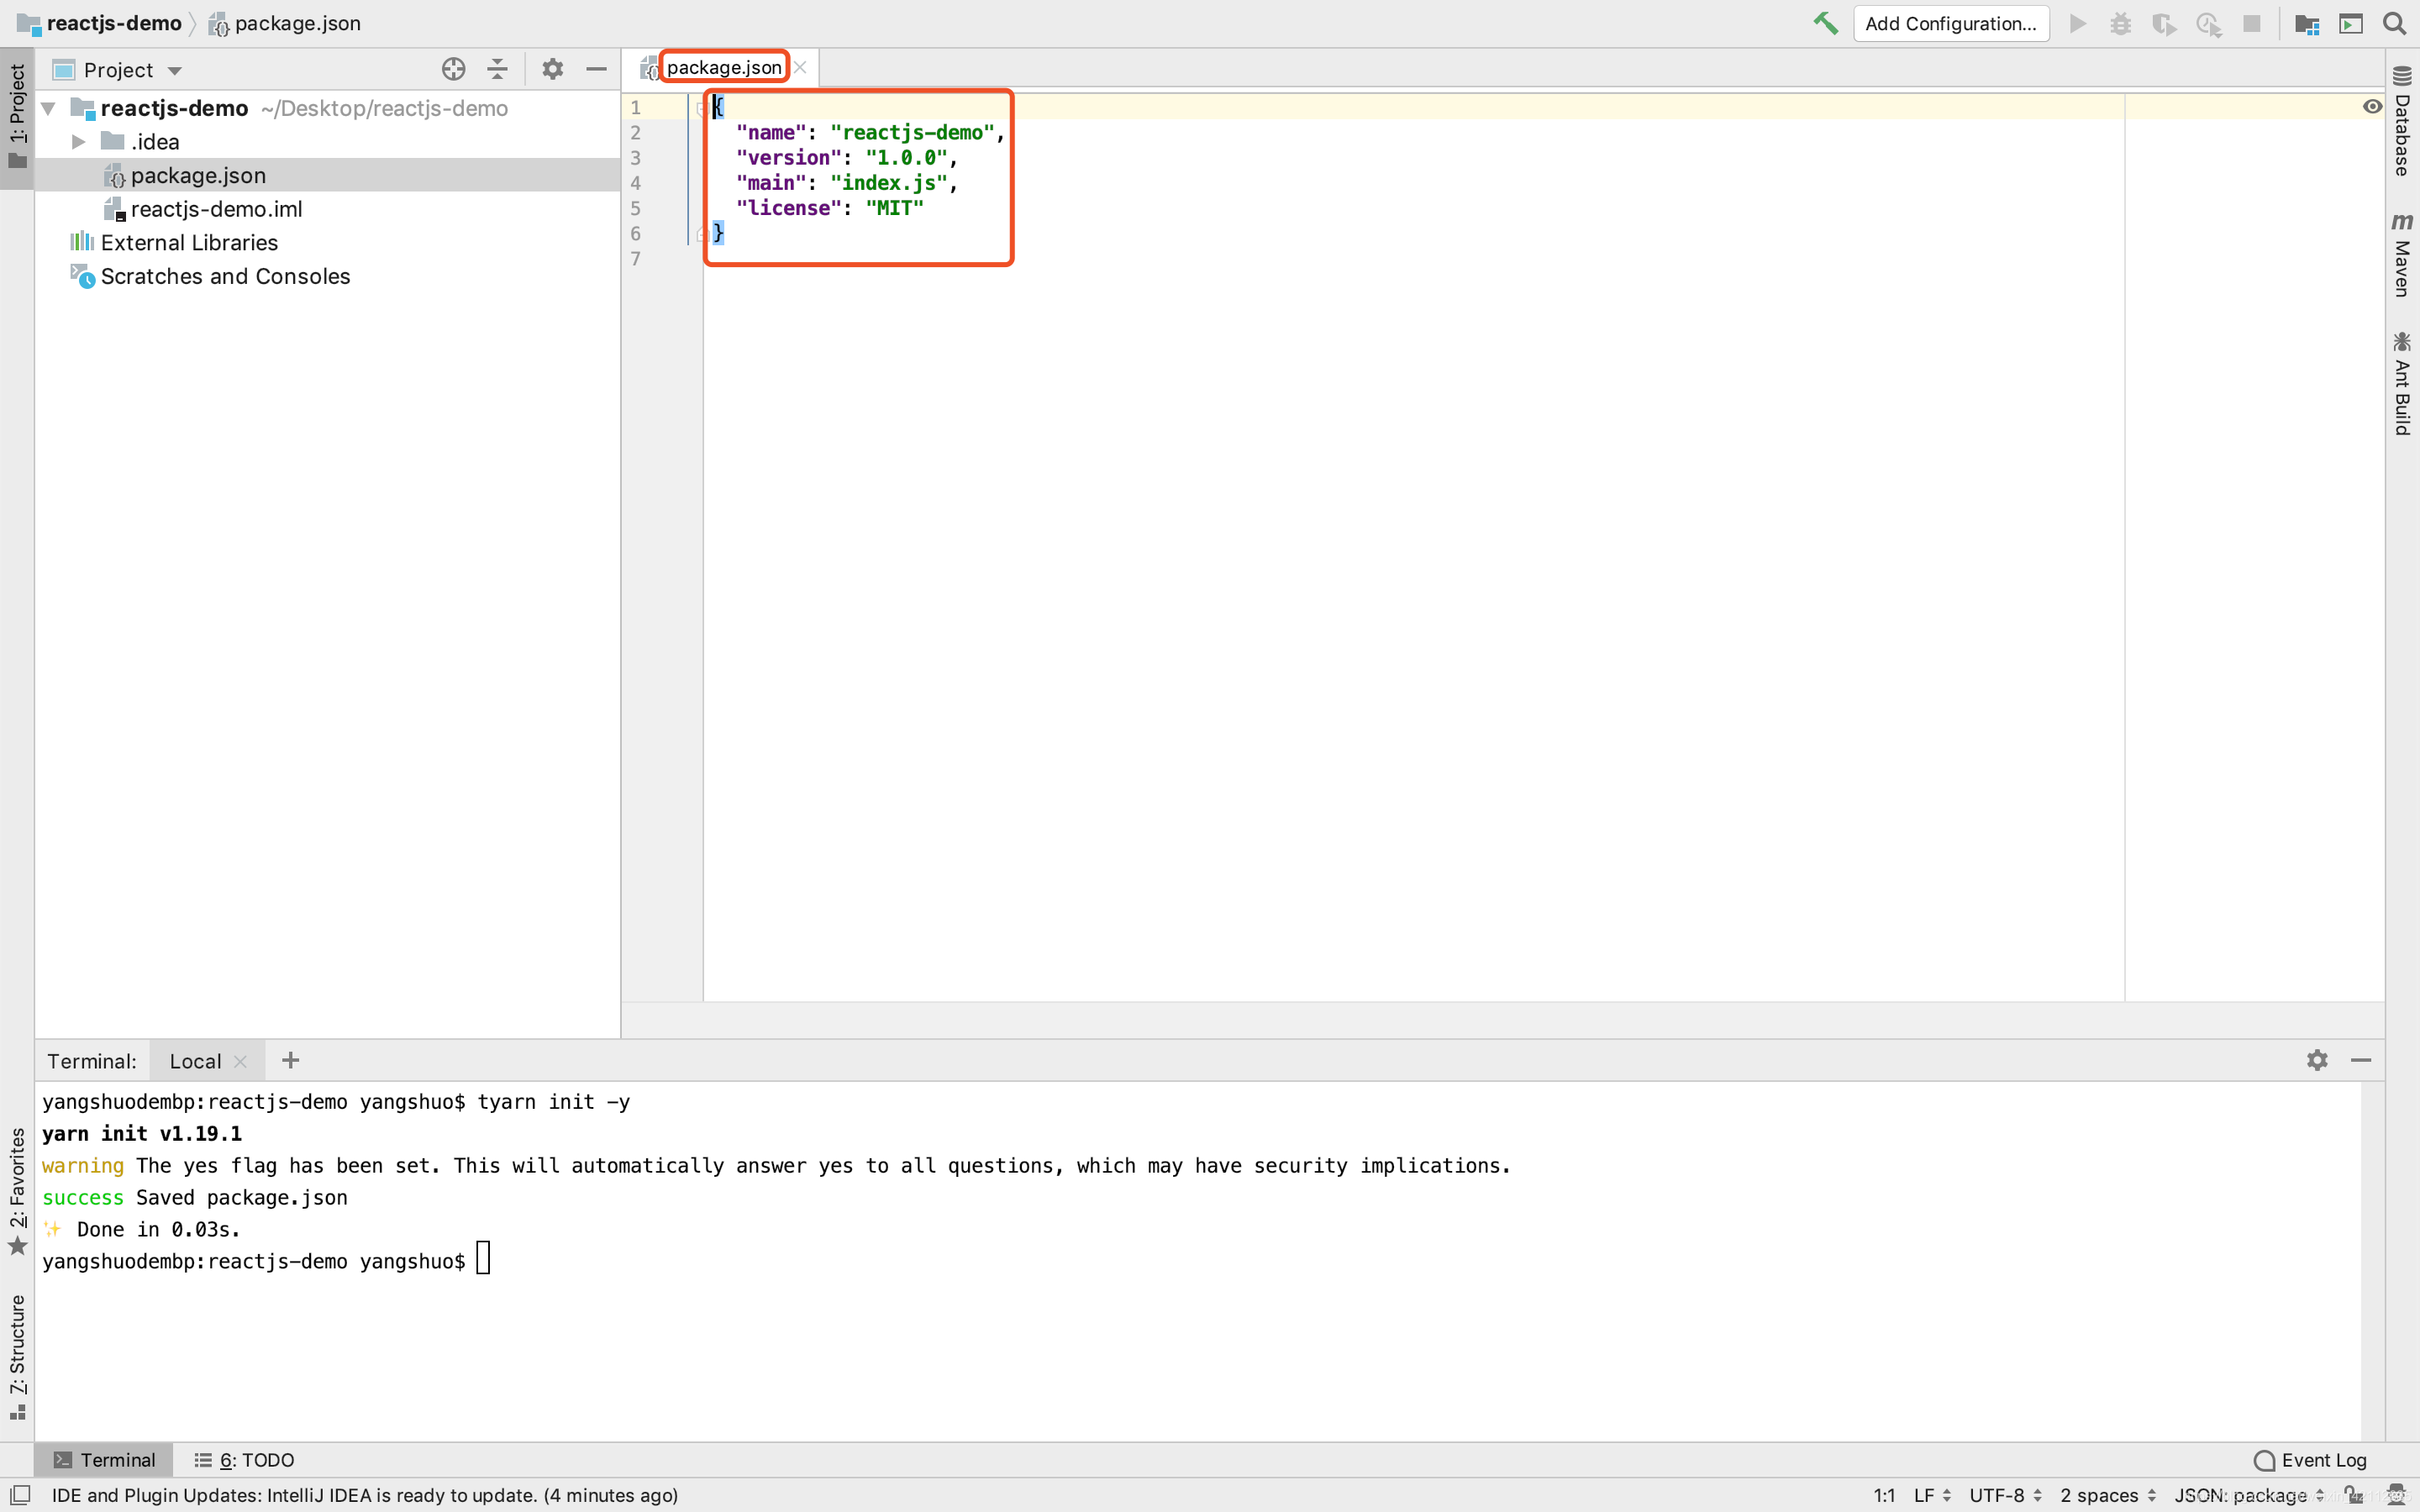This screenshot has height=1512, width=2420.
Task: Click the Stop square icon in toolbar
Action: point(2251,23)
